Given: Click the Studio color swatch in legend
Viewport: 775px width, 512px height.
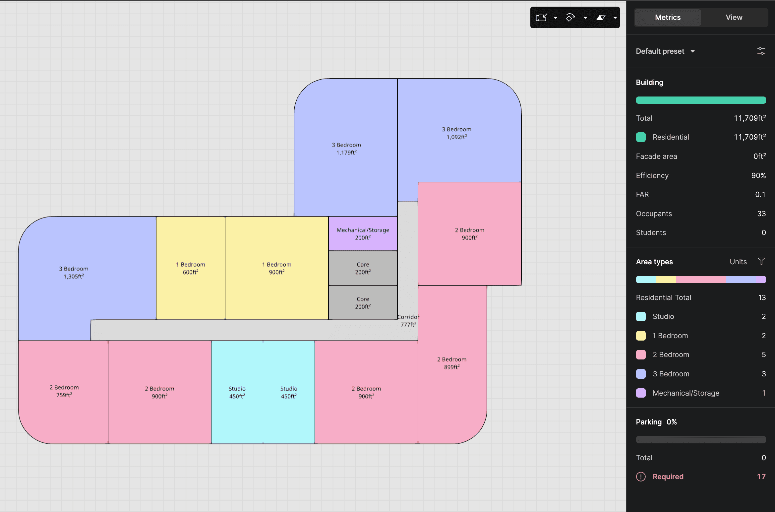Looking at the screenshot, I should click(x=641, y=316).
